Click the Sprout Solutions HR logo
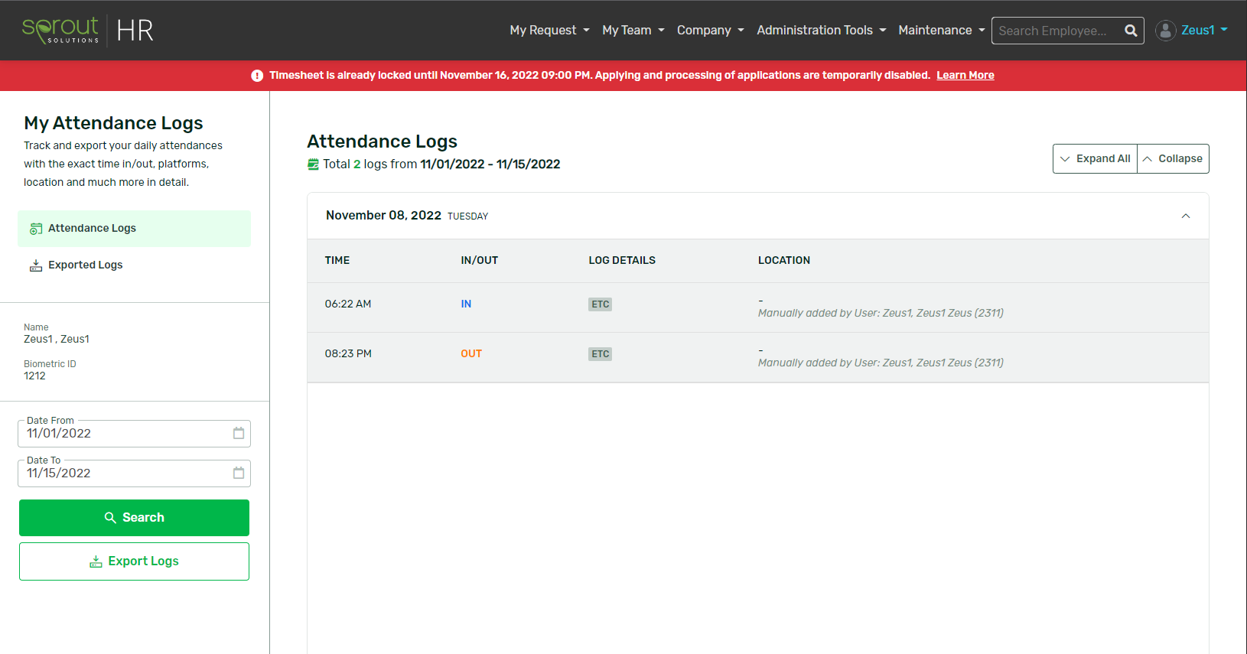The height and width of the screenshot is (654, 1247). tap(88, 31)
